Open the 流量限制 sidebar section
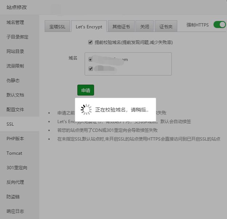The image size is (227, 219). coord(15,66)
